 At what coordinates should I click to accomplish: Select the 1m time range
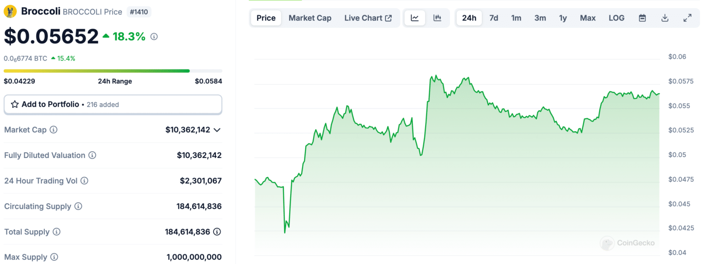tap(516, 18)
